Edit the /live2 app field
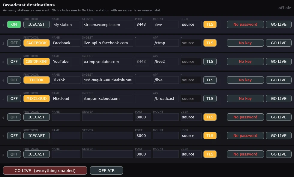This screenshot has height=177, width=294. click(x=166, y=62)
